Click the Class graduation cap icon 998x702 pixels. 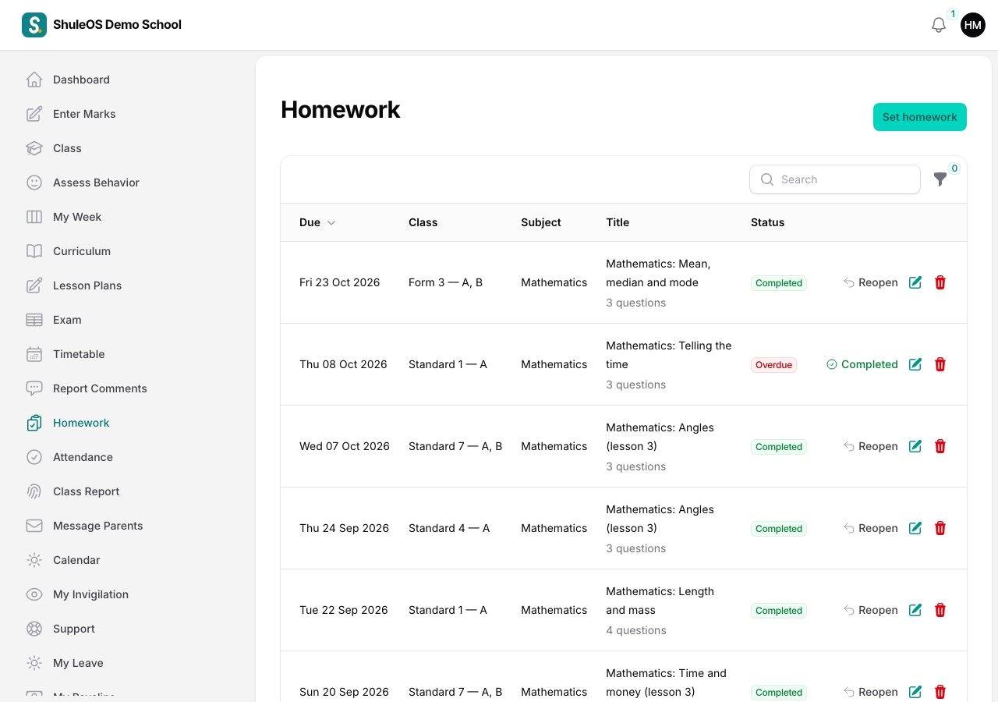(34, 148)
